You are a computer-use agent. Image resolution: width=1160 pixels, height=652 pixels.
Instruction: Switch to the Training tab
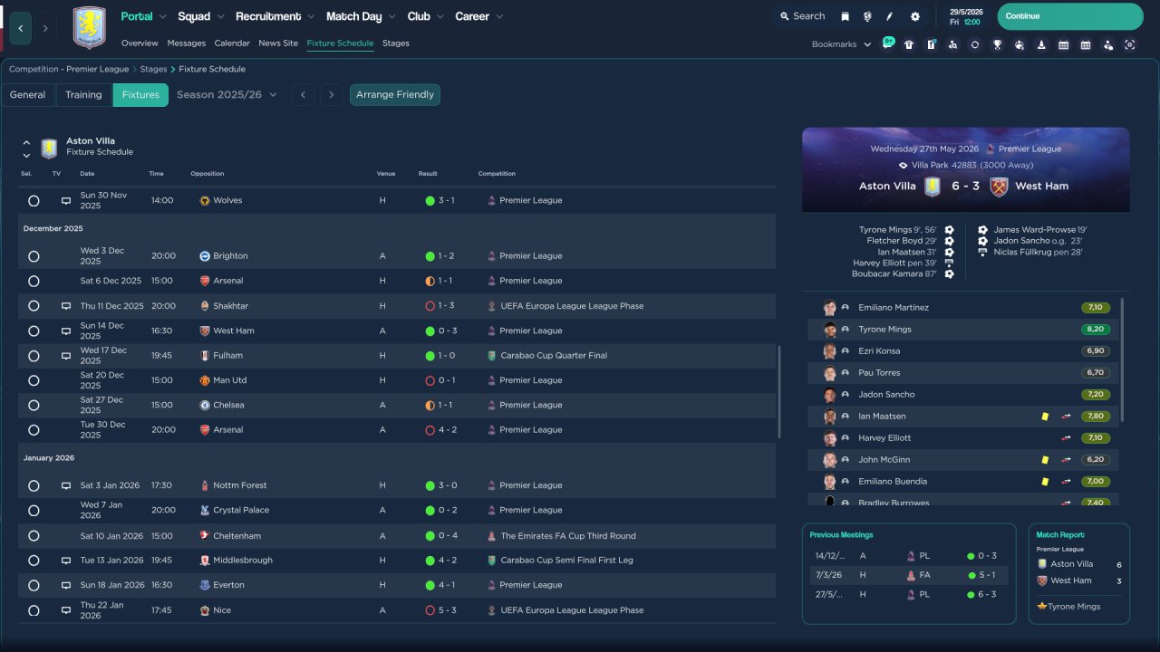coord(83,95)
